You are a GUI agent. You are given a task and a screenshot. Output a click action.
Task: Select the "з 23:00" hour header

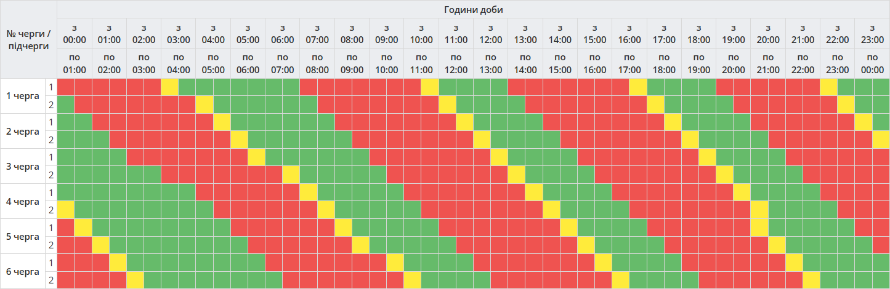pyautogui.click(x=872, y=34)
